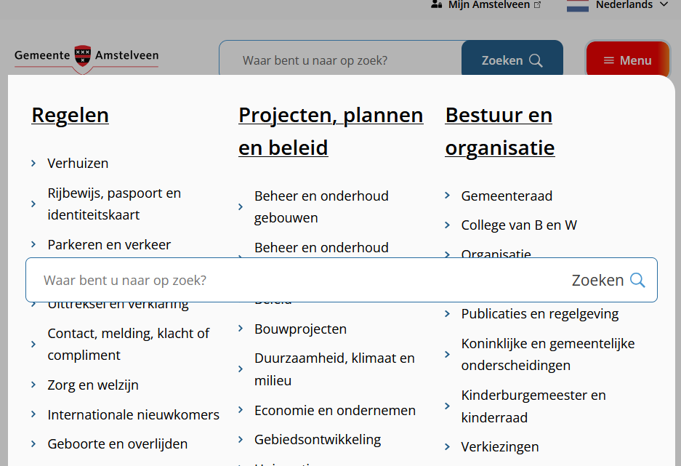Image resolution: width=681 pixels, height=466 pixels.
Task: Click the chevron before College van B en W
Action: [448, 225]
